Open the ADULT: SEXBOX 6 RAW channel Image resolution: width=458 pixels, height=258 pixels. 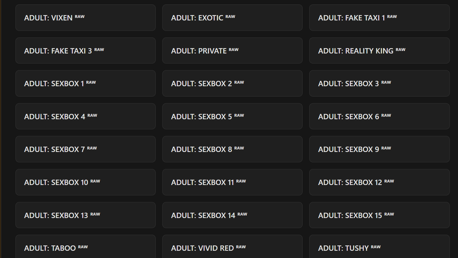tap(379, 116)
